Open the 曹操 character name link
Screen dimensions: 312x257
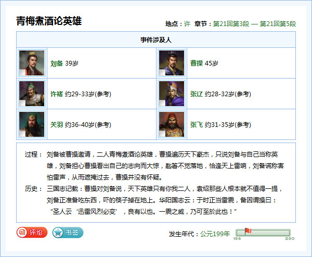[196, 63]
